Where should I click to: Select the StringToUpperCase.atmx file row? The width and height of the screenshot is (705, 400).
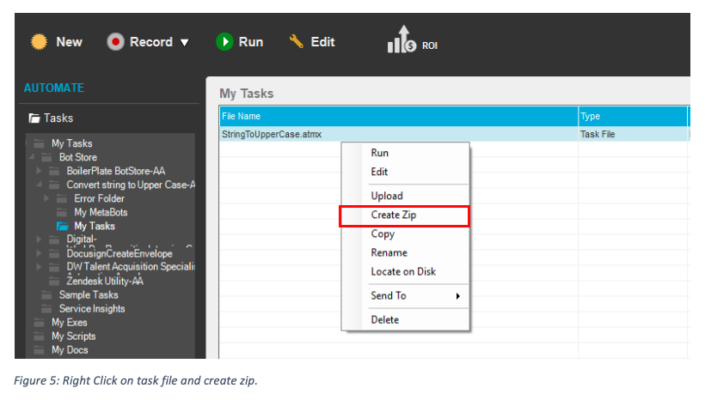tap(272, 134)
